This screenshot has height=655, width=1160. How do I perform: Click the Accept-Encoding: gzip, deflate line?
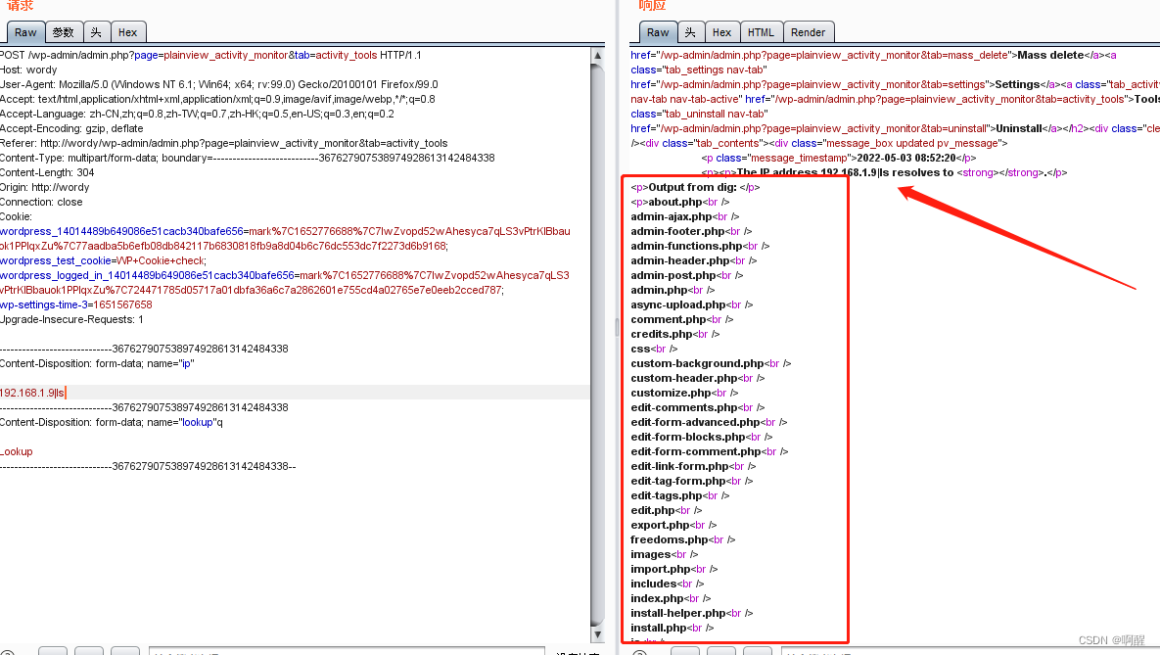(x=71, y=129)
